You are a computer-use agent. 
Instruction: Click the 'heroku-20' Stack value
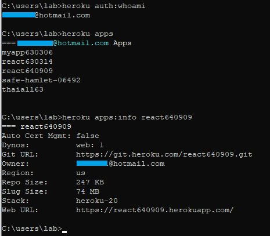[x=97, y=201]
